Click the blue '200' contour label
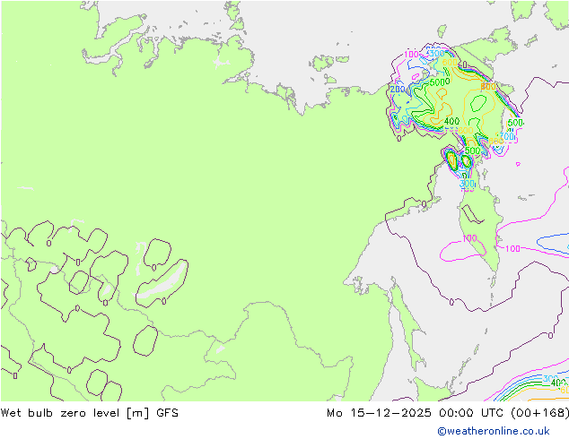Screen dimensions: 569x439 (x=398, y=89)
